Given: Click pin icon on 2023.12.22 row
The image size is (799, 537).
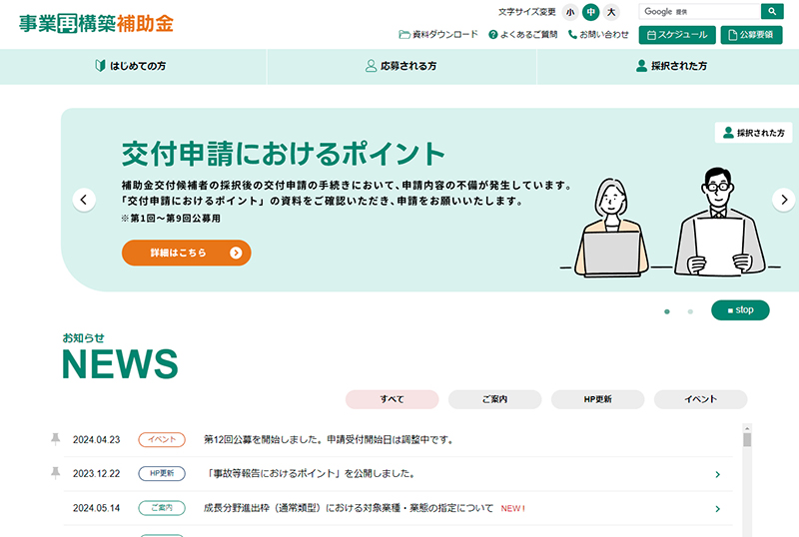Looking at the screenshot, I should pyautogui.click(x=56, y=473).
